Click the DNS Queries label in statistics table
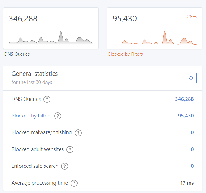This screenshot has width=206, height=193. 26,99
